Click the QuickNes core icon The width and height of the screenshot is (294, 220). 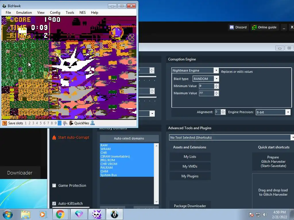(x=71, y=123)
